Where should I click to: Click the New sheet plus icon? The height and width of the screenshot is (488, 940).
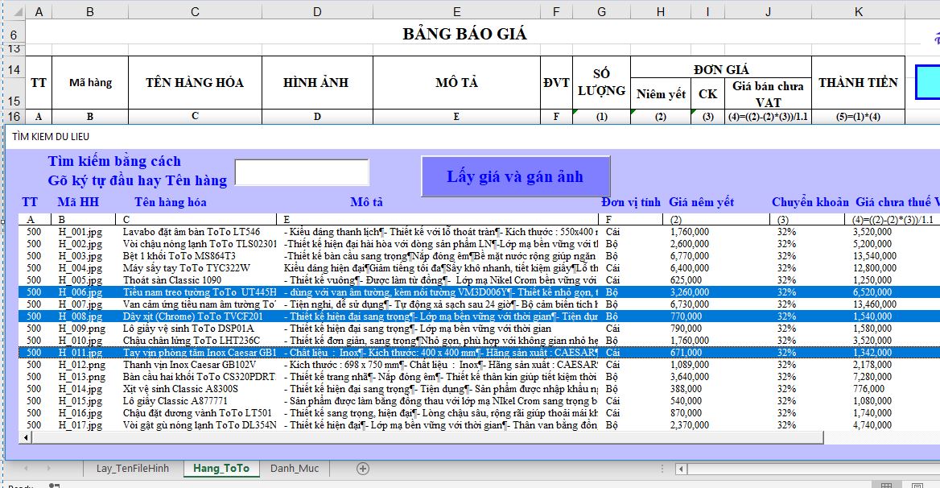point(362,468)
